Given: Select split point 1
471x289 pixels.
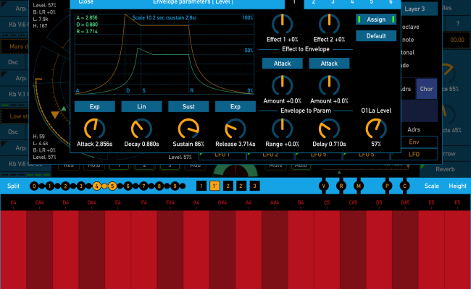Looking at the screenshot, I should (x=49, y=186).
